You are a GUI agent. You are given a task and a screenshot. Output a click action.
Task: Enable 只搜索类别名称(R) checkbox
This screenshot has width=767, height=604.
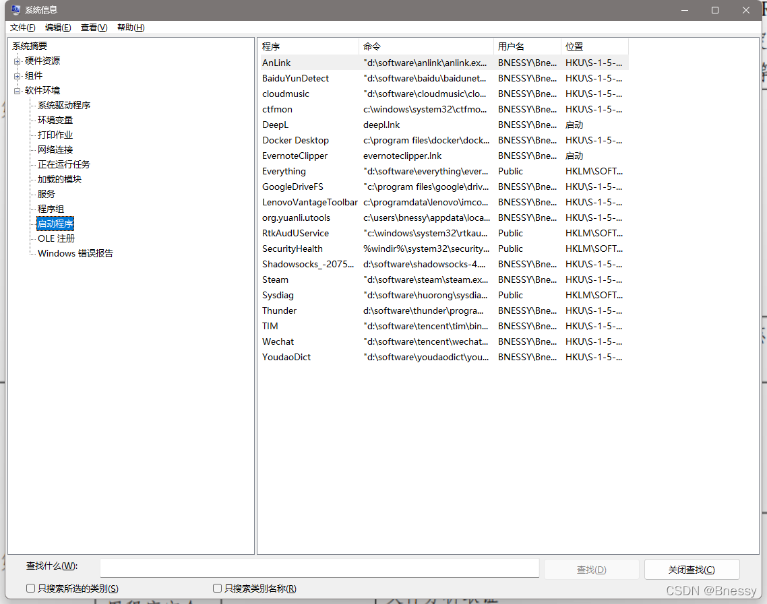(217, 589)
